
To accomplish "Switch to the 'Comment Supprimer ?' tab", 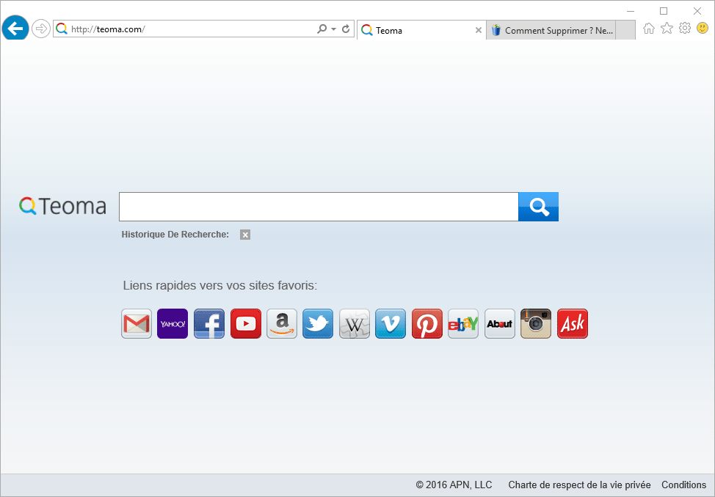I will [x=551, y=30].
